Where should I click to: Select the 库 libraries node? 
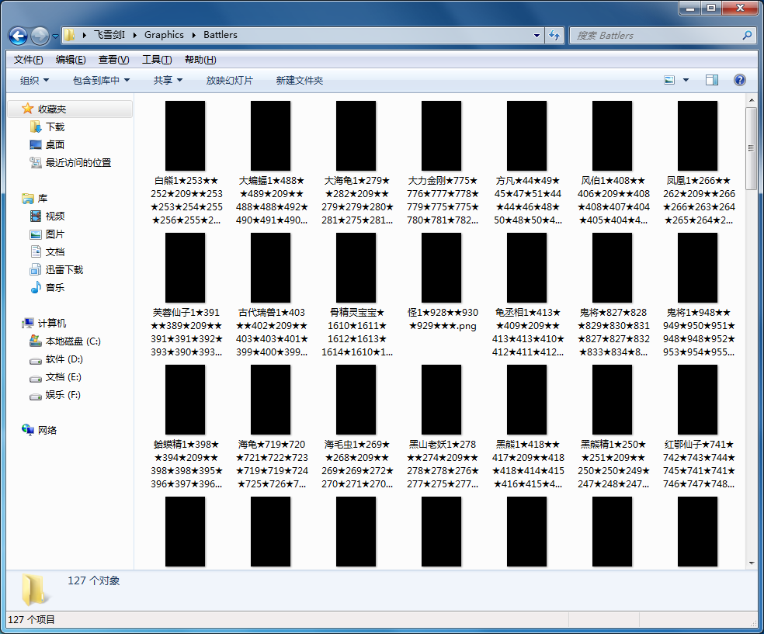click(x=43, y=198)
